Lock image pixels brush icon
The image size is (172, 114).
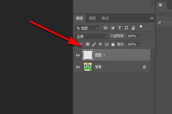[x=94, y=44]
